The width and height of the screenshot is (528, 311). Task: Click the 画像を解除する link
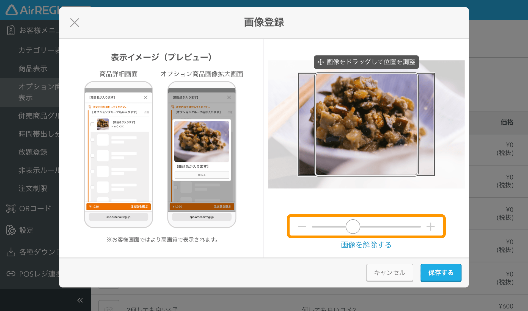[366, 245]
